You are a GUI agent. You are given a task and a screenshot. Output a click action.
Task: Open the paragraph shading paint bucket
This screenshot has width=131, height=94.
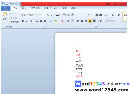107,21
